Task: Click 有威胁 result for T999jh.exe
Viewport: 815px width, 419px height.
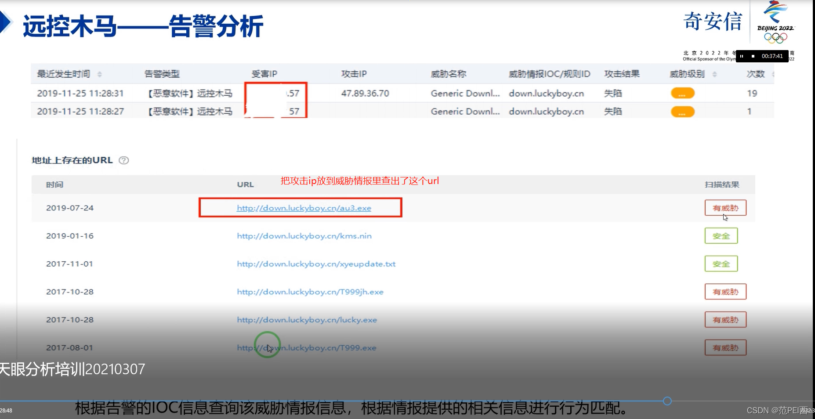Action: click(725, 292)
